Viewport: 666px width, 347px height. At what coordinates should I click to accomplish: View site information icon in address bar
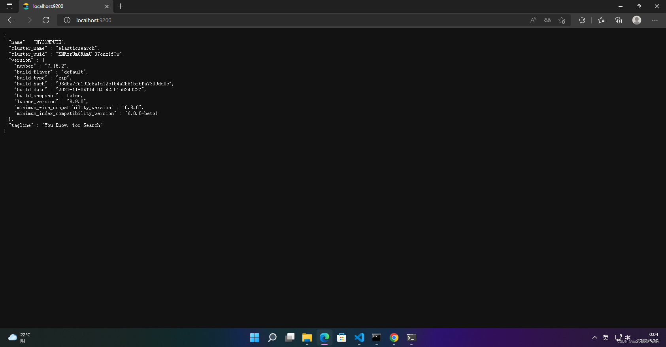(x=67, y=20)
